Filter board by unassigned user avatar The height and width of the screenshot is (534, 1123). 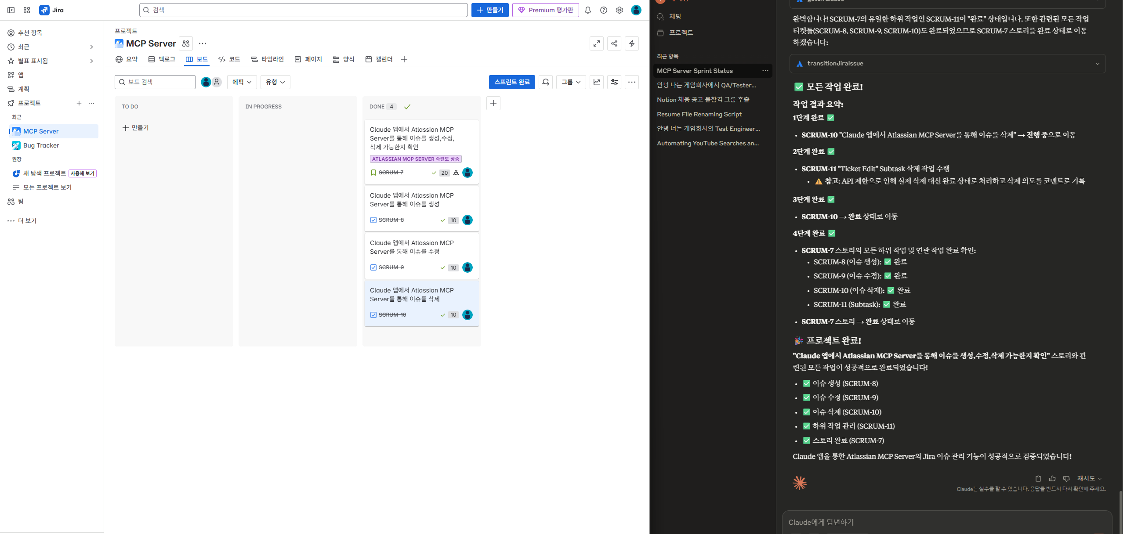pos(217,82)
